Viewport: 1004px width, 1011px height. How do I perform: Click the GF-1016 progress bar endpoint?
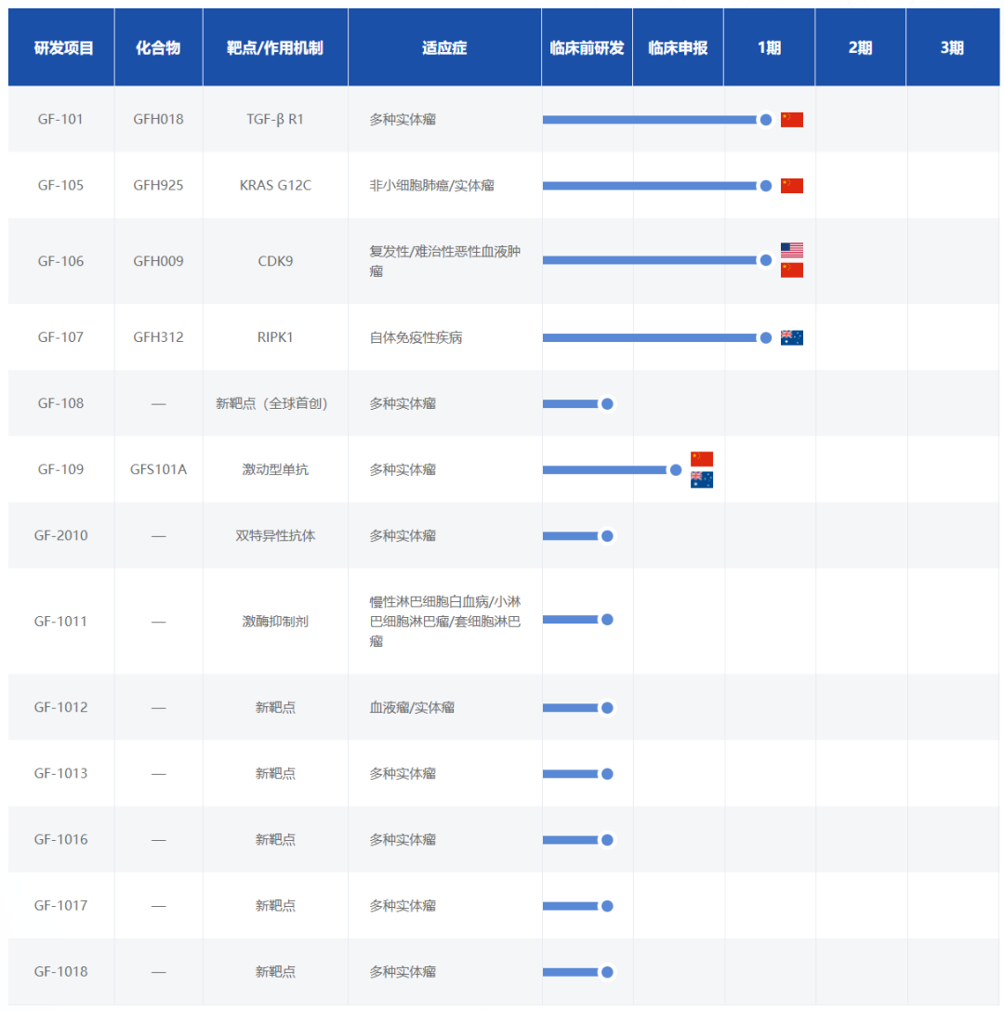click(x=607, y=840)
